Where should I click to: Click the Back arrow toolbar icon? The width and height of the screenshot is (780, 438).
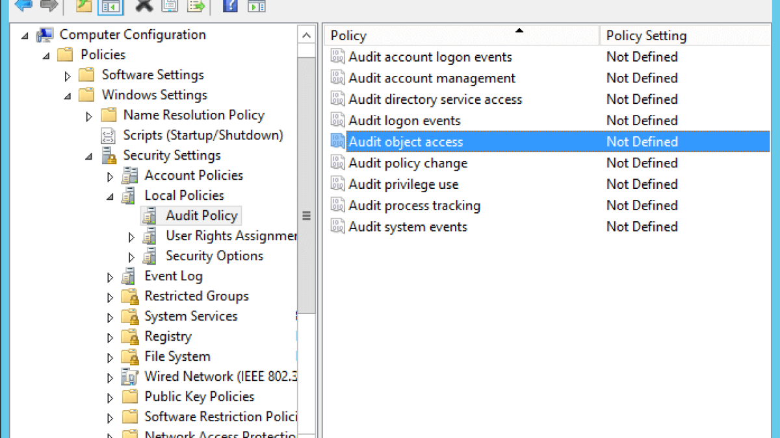[x=23, y=6]
